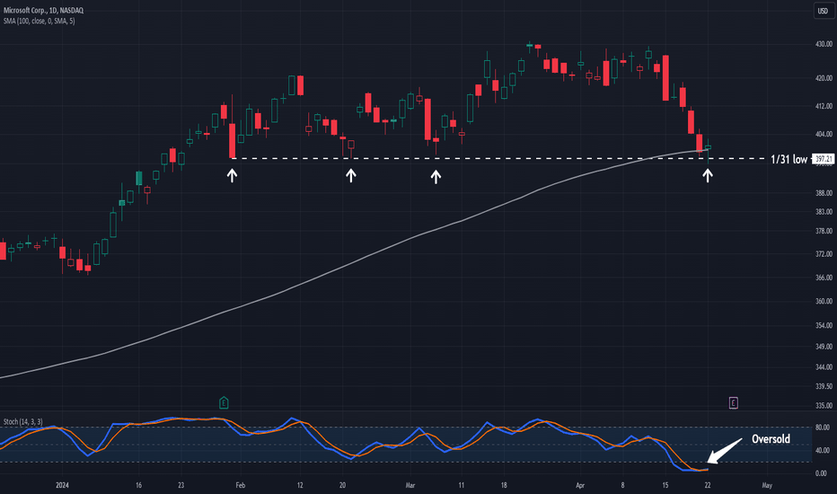Select the Oversold text label
Screen dimensions: 837x494
click(x=771, y=439)
